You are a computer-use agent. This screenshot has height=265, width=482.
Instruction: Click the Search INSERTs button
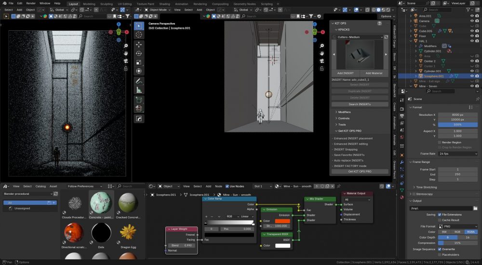coord(360,104)
